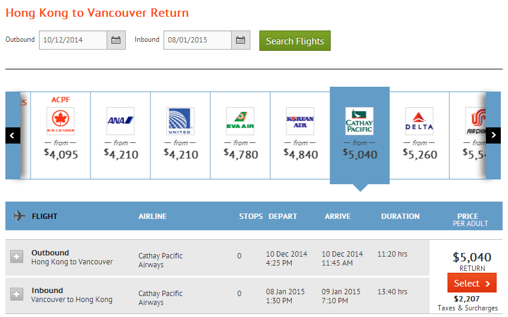Viewport: 508px width, 317px height.
Task: Open the Inbound date calendar picker
Action: [240, 40]
